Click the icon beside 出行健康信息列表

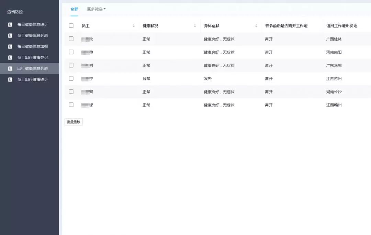pyautogui.click(x=10, y=68)
